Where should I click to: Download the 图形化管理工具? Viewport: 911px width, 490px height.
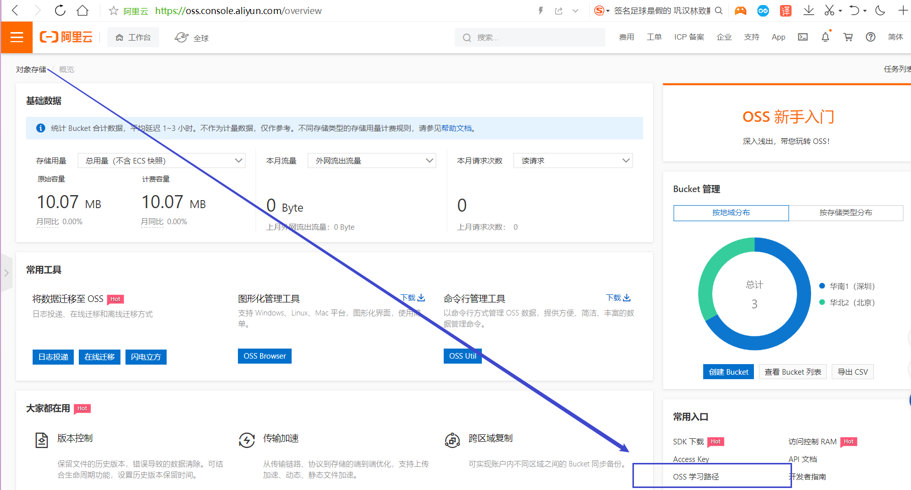413,298
